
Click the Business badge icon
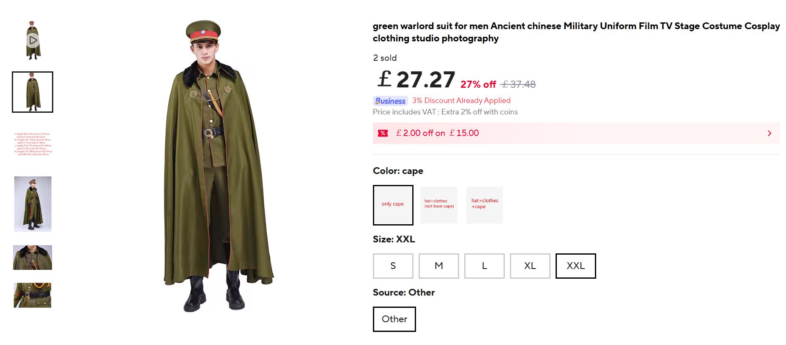coord(390,101)
